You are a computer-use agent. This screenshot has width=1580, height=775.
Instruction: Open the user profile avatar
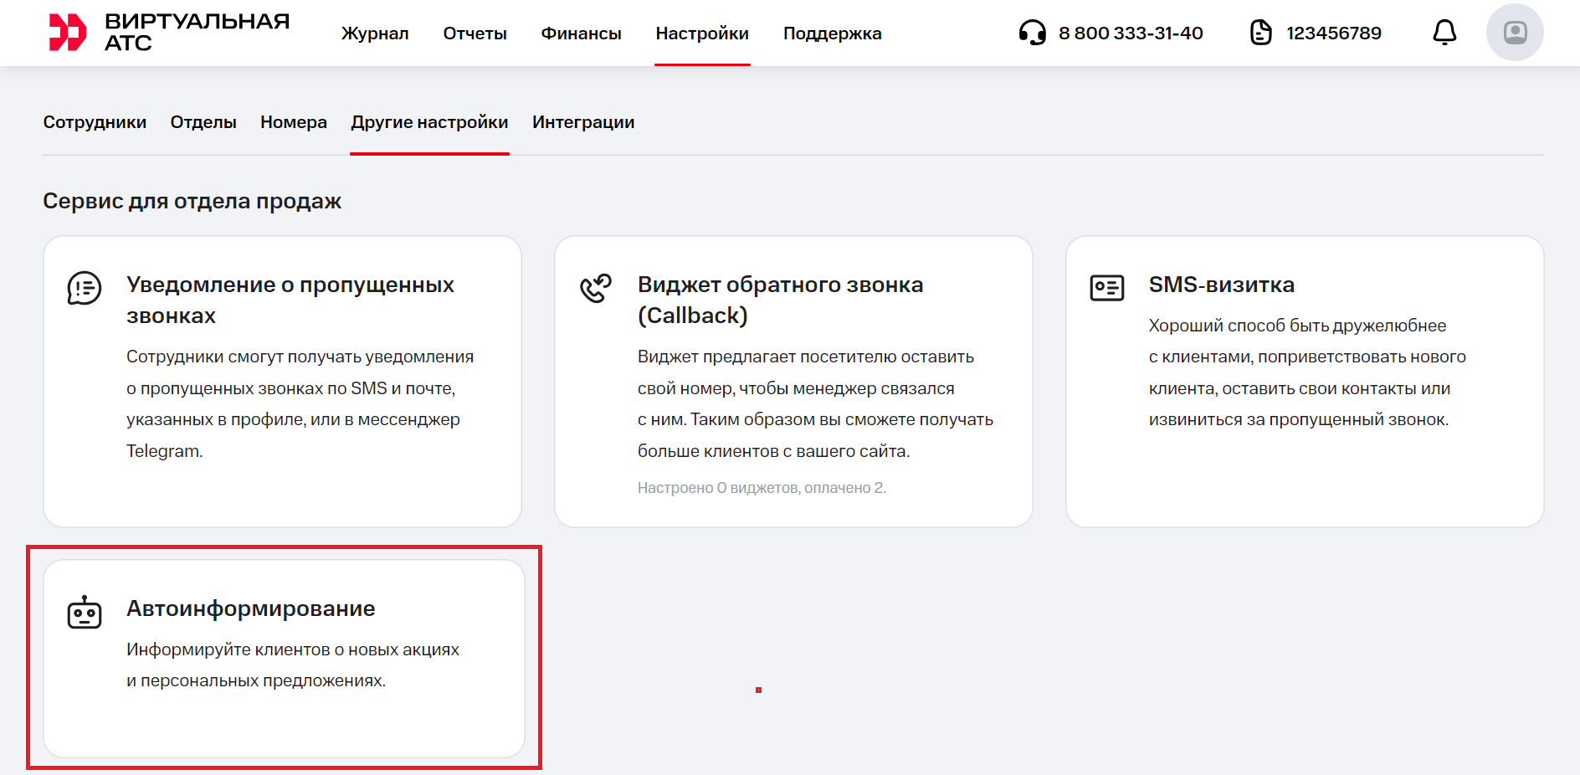[x=1514, y=33]
